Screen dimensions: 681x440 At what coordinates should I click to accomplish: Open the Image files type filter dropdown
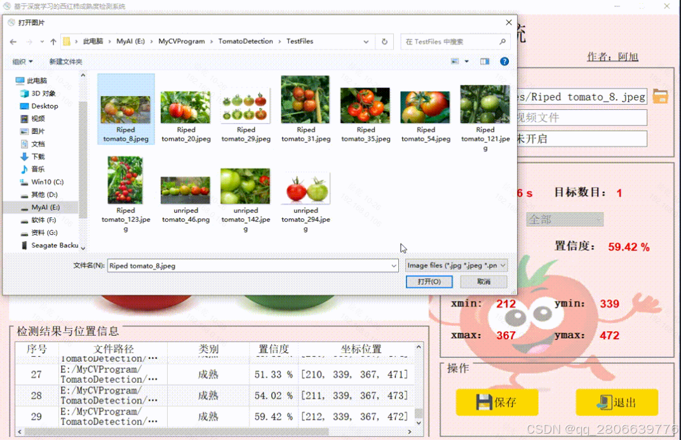click(x=456, y=265)
